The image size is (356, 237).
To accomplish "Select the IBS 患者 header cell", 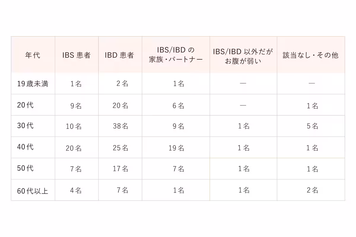I will (76, 55).
